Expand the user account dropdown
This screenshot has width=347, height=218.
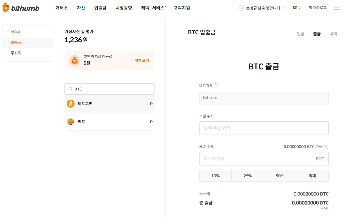[x=283, y=8]
